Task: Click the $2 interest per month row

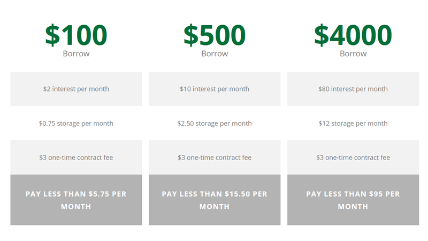Action: pyautogui.click(x=76, y=89)
